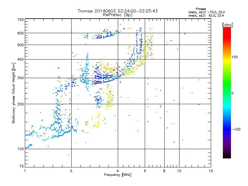Click the x-axis tick label '16'
The height and width of the screenshot is (186, 248).
tap(211, 171)
